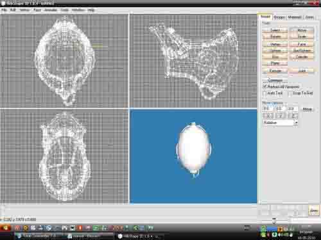Open the Vertex menu
Viewport: 321px width, 240px height.
click(x=24, y=10)
